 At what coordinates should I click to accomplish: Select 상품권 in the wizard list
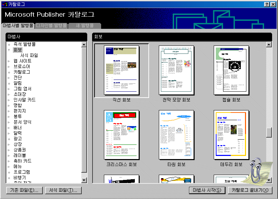pyautogui.click(x=20, y=150)
